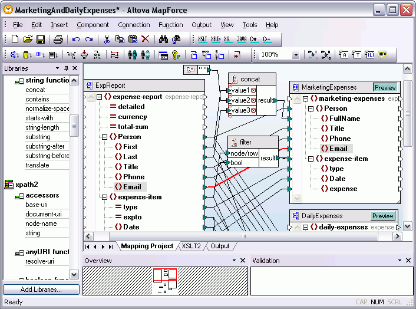This screenshot has width=416, height=309.
Task: Click the yellow INFO bubble icon
Action: 382,54
